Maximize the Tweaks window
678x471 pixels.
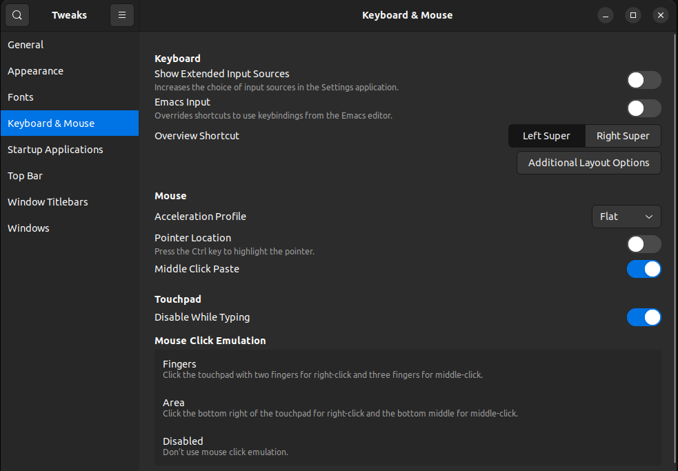tap(632, 15)
